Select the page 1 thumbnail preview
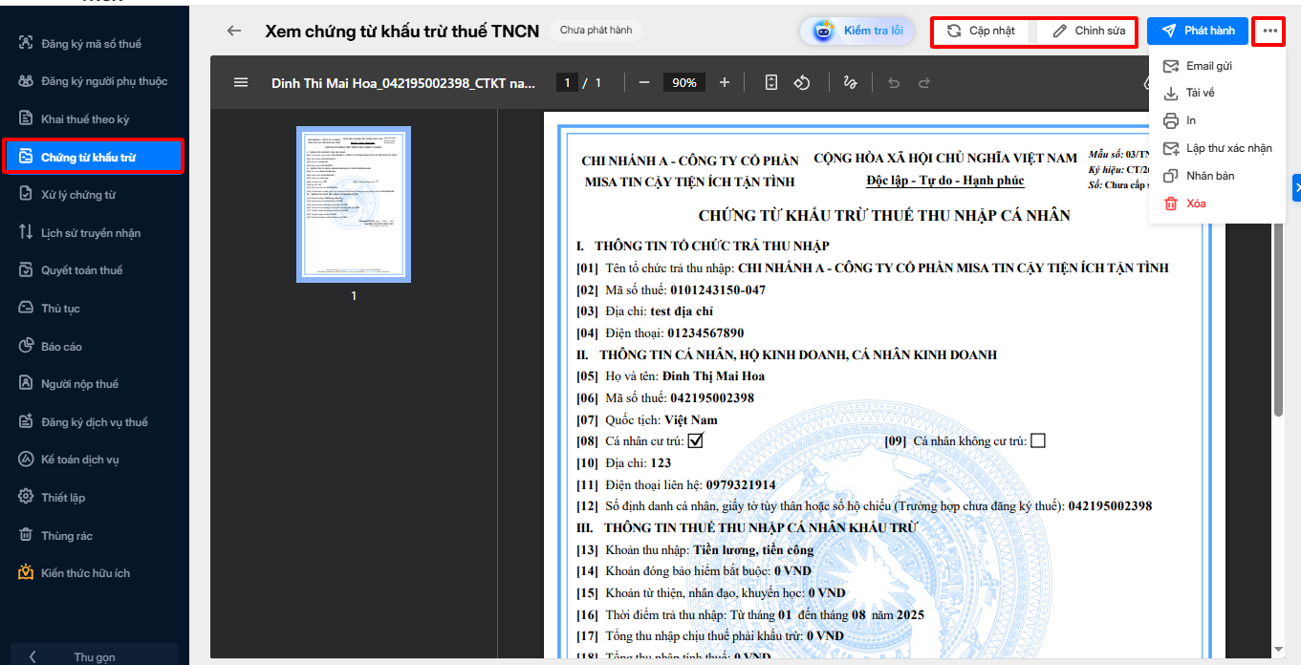Screen dimensions: 1301x665 click(354, 204)
